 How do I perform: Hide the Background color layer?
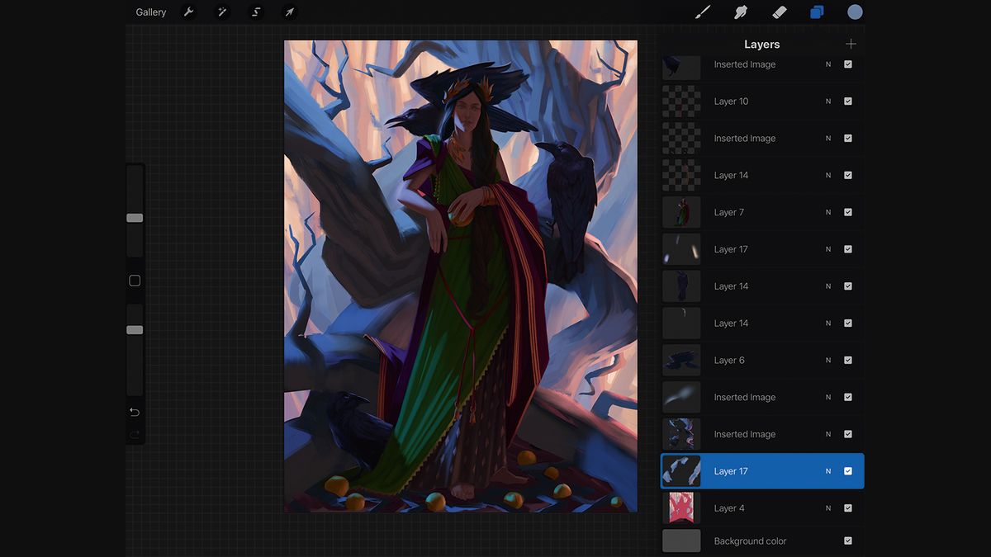847,540
